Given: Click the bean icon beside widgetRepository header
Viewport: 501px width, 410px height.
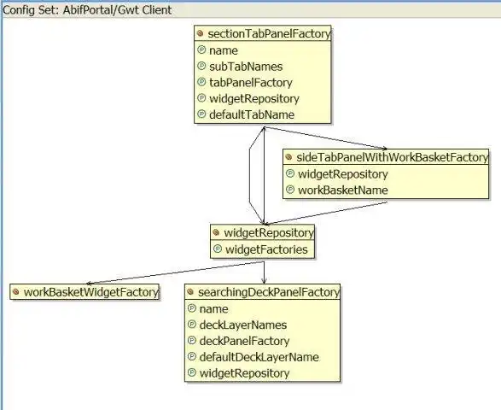Looking at the screenshot, I should coord(216,232).
